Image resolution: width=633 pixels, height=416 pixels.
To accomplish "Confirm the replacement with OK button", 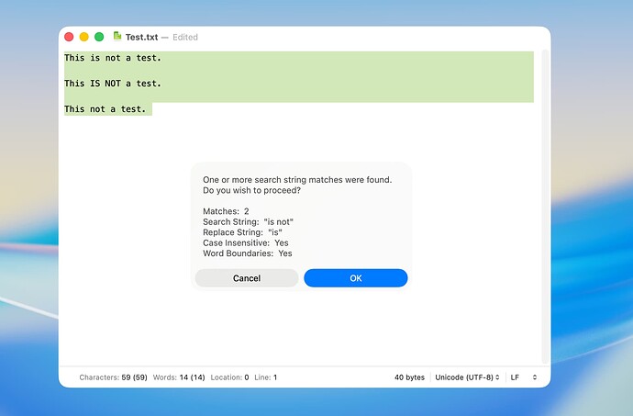I will pos(356,278).
